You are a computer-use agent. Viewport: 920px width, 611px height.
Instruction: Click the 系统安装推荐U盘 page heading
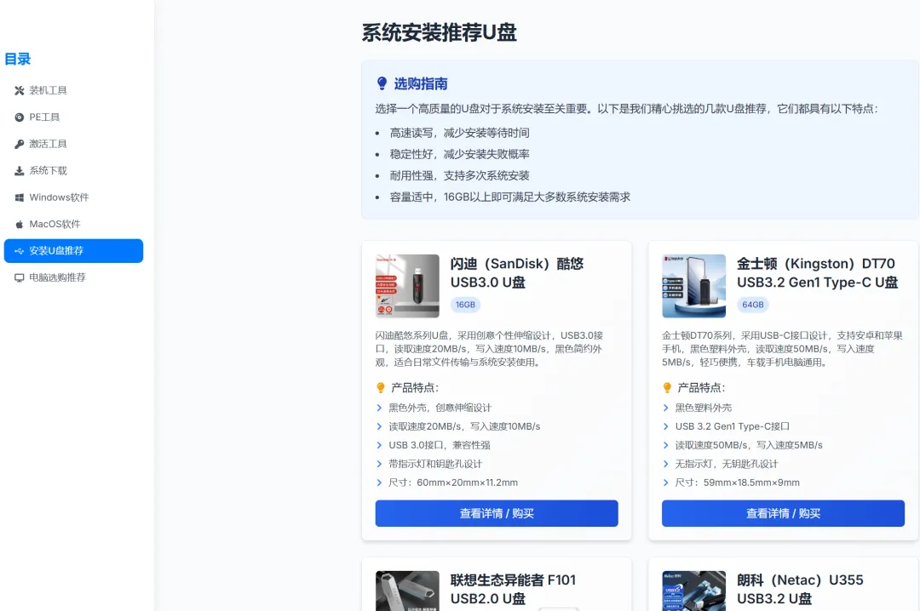(439, 32)
